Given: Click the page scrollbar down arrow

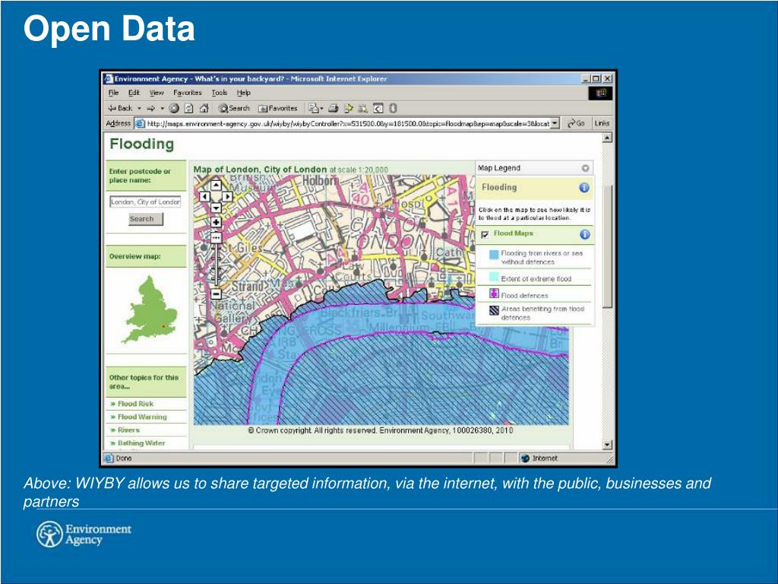Looking at the screenshot, I should click(607, 444).
